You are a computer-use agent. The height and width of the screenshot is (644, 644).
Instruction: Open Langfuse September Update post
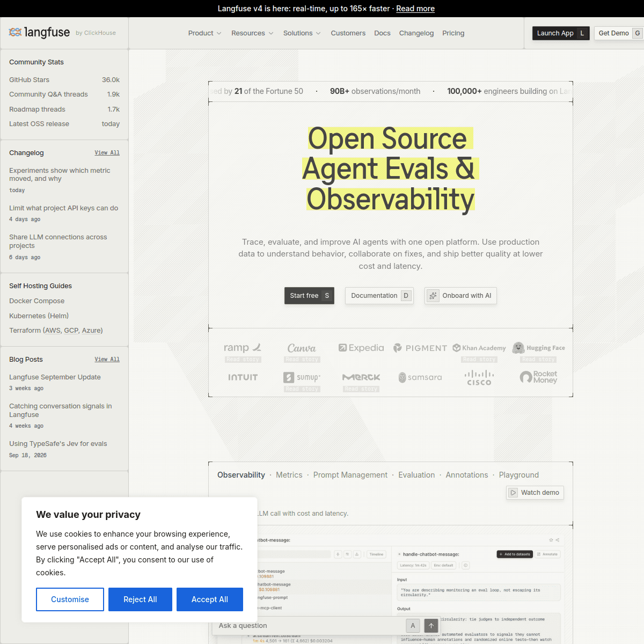[55, 377]
